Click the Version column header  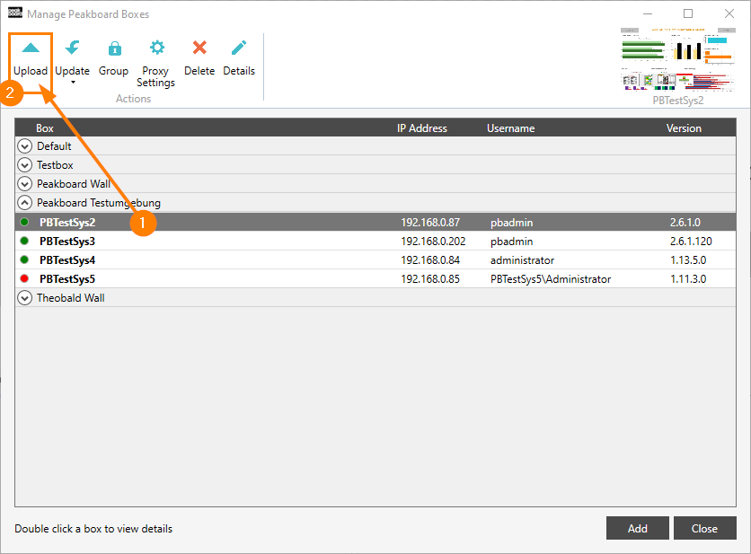684,128
